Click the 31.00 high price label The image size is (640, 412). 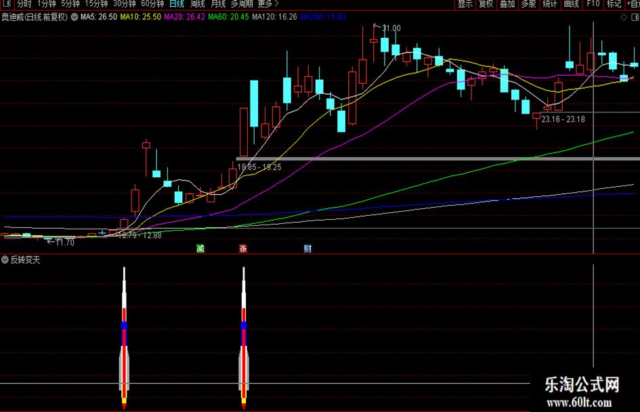pos(391,28)
